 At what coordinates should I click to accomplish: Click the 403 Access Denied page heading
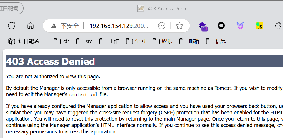click(x=50, y=61)
